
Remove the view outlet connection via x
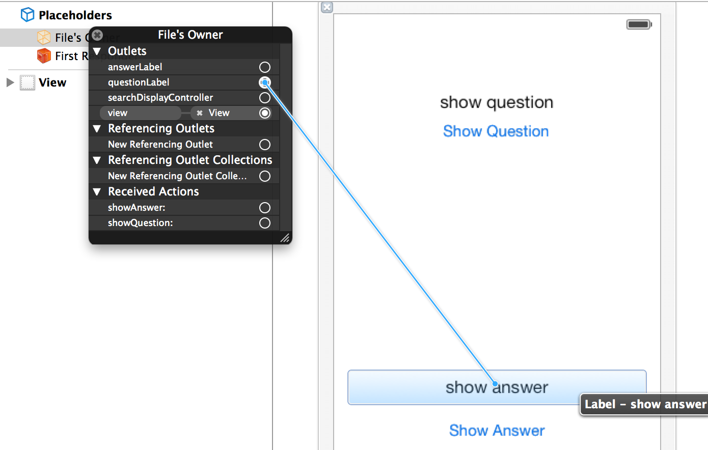[200, 113]
